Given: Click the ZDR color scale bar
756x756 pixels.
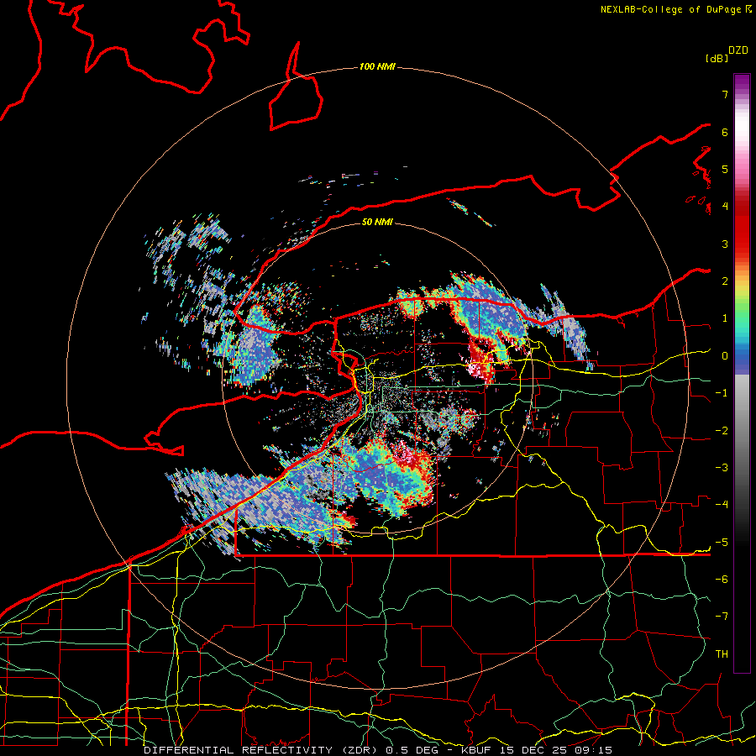Looking at the screenshot, I should click(742, 373).
